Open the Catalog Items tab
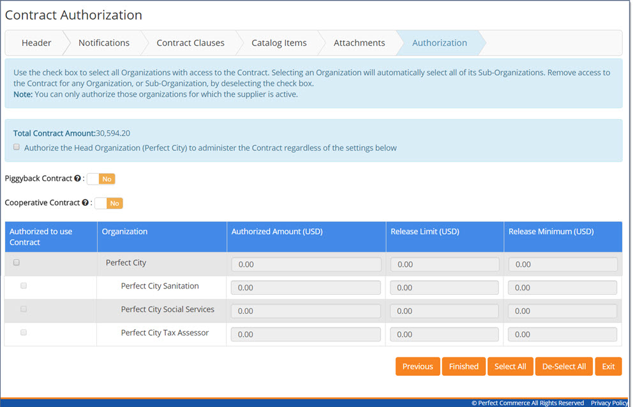The width and height of the screenshot is (633, 407). (x=279, y=43)
